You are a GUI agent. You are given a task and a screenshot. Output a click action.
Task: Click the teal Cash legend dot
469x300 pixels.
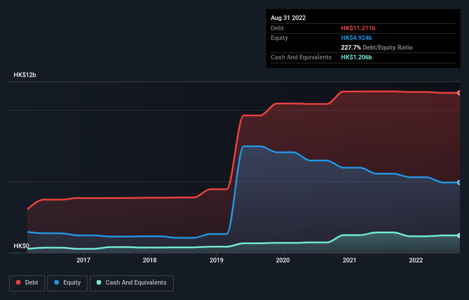(x=99, y=282)
